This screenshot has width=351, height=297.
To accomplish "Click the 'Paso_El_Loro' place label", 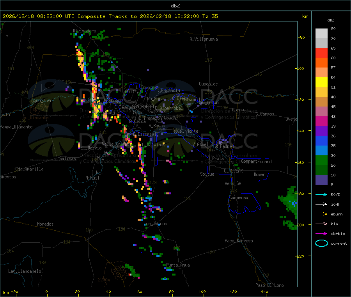I will pyautogui.click(x=269, y=285).
